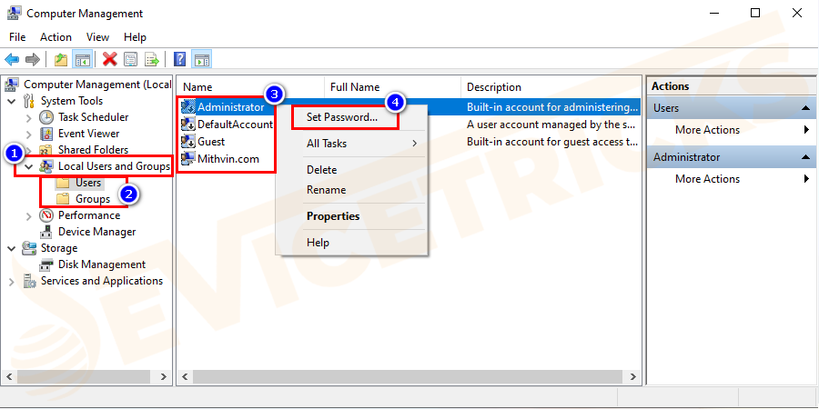The image size is (819, 409).
Task: Sort by the Full Name column header
Action: pos(393,87)
